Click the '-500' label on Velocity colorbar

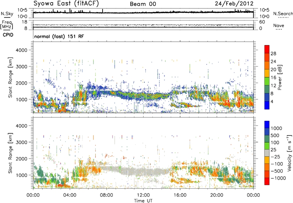277,171
